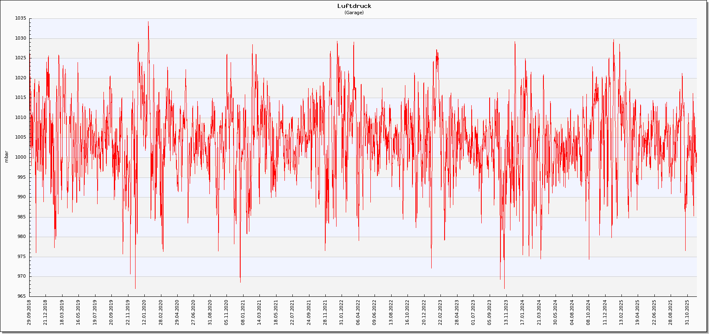Select the 1035 y-axis value
This screenshot has height=334, width=709.
pyautogui.click(x=20, y=18)
